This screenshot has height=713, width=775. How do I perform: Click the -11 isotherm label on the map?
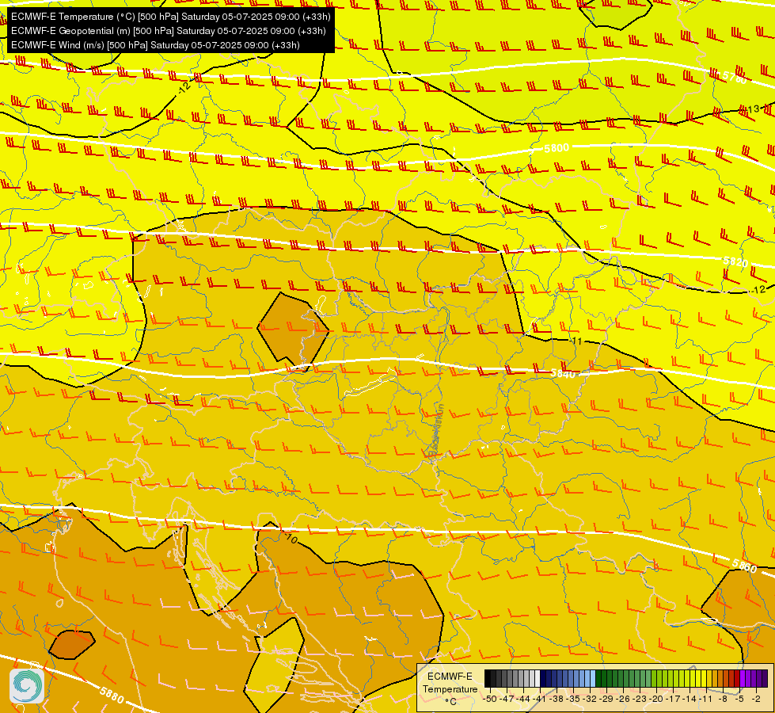pos(576,341)
